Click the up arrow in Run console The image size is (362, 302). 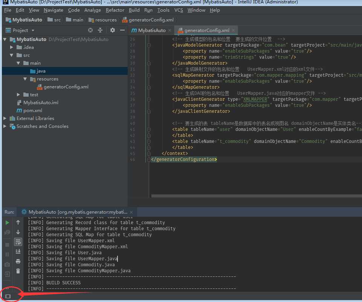click(x=18, y=223)
